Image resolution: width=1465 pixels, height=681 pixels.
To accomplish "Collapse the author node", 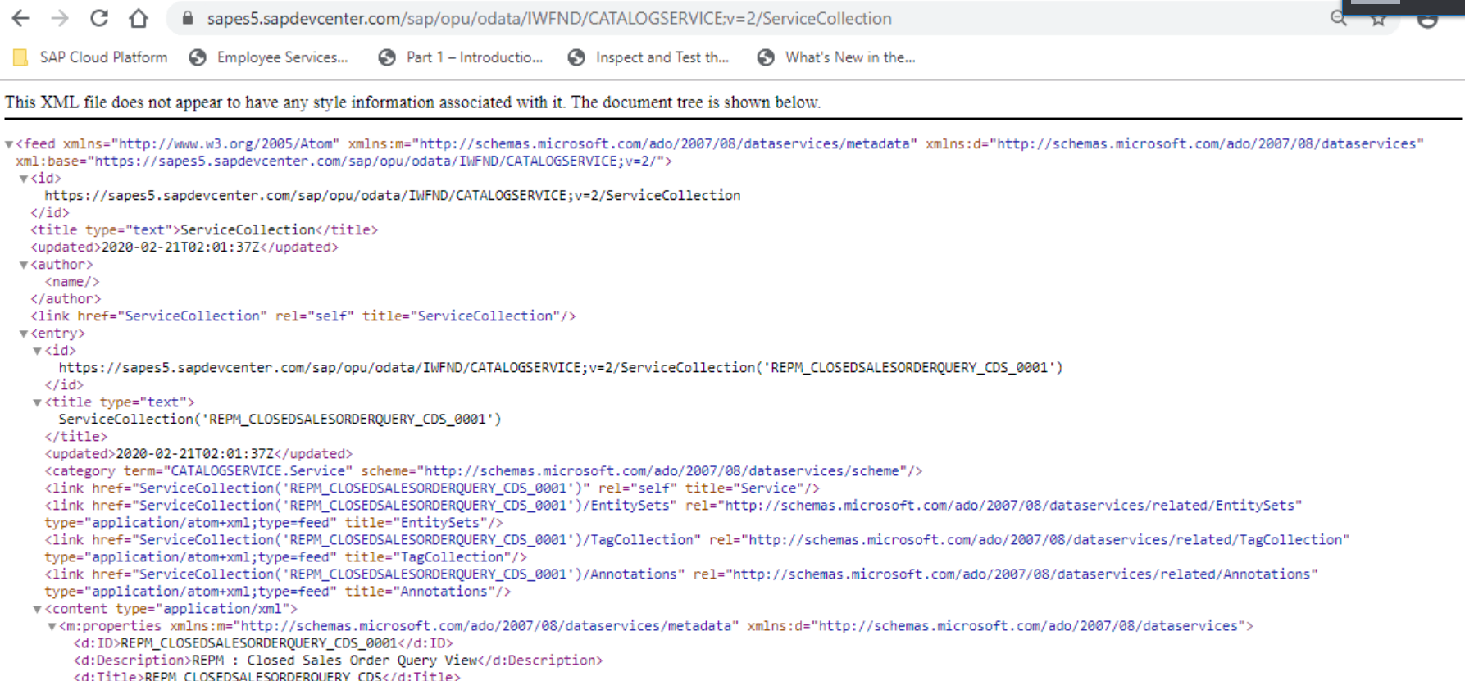I will coord(24,265).
